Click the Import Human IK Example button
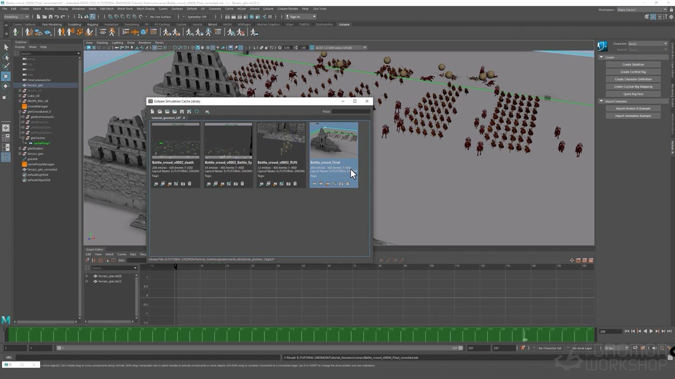 pyautogui.click(x=633, y=108)
